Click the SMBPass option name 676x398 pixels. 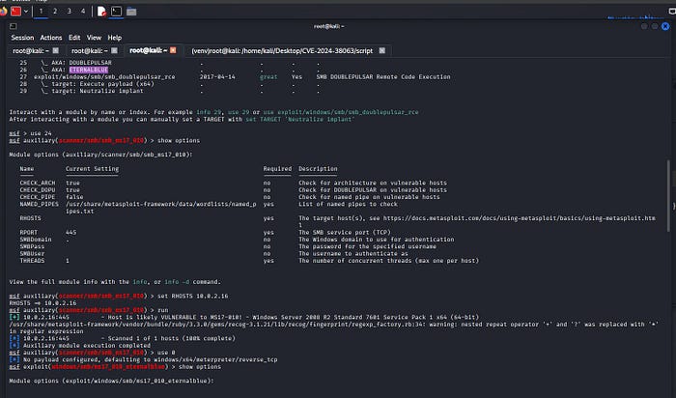32,246
